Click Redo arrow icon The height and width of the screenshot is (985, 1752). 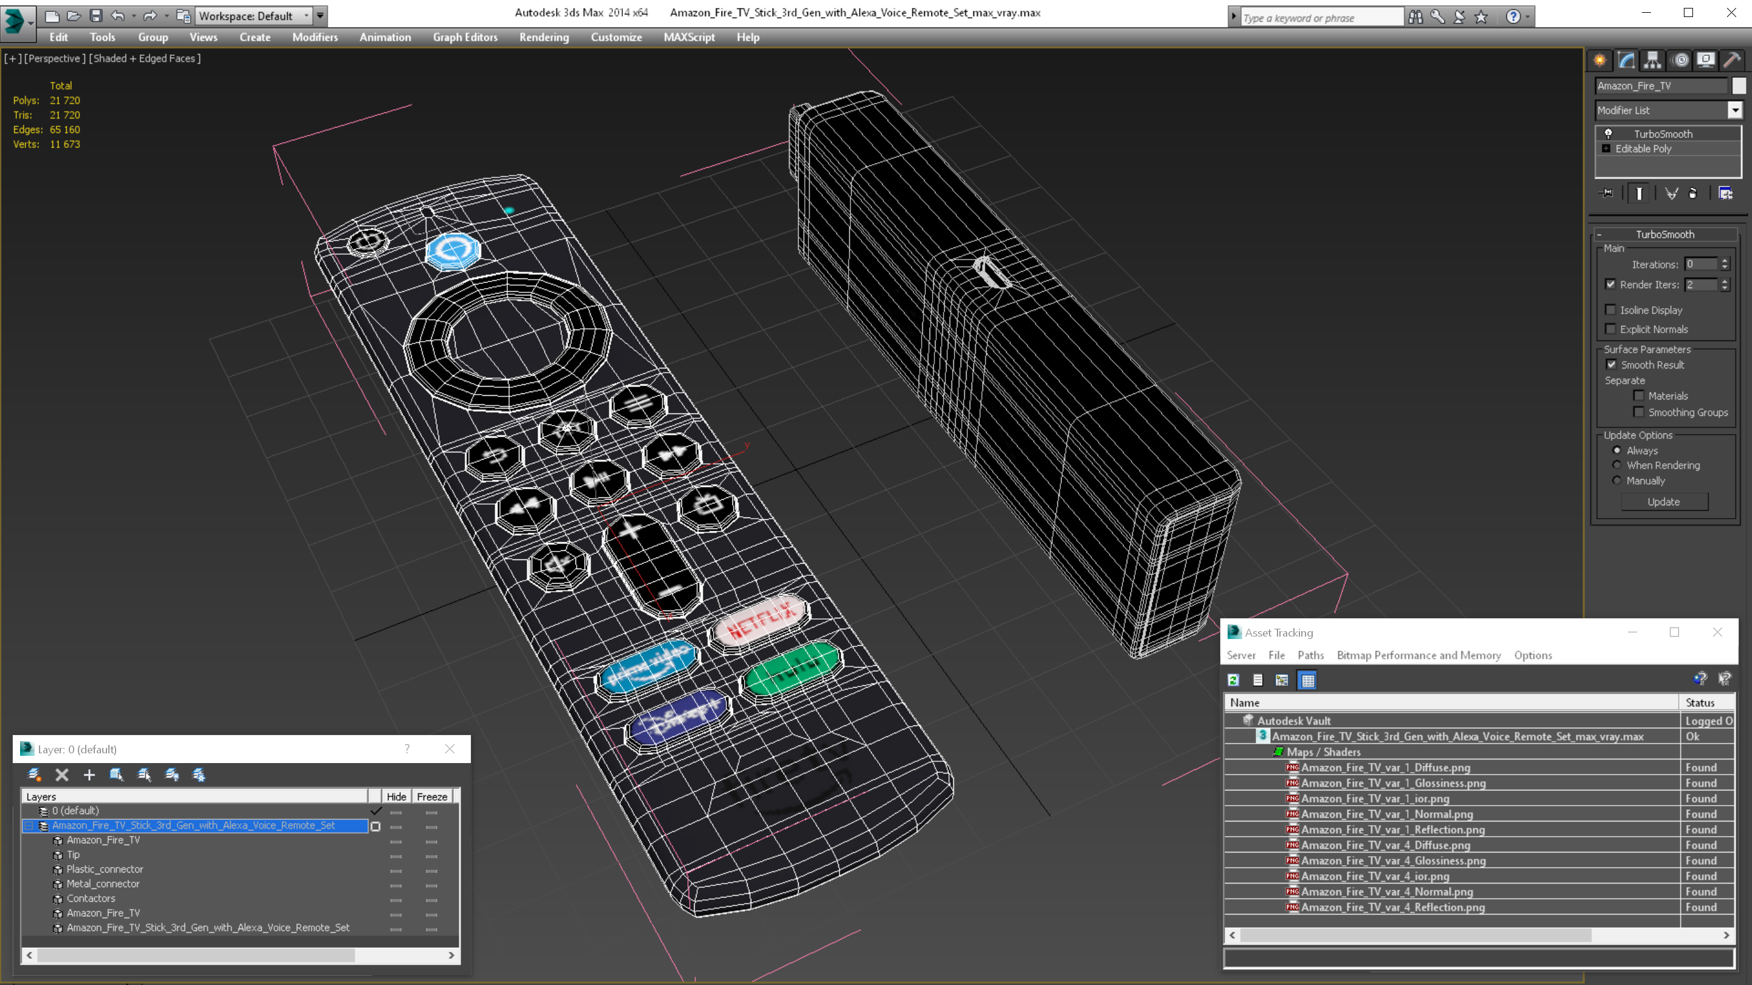(150, 16)
